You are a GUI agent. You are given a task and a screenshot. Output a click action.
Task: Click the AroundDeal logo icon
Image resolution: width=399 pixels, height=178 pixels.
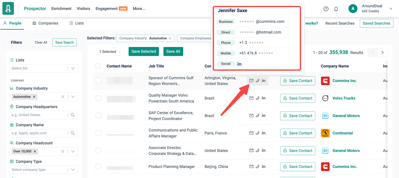tap(8, 8)
